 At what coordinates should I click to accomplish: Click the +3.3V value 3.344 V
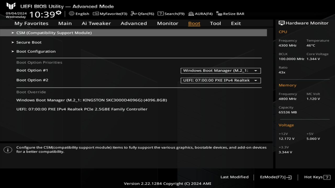286,152
